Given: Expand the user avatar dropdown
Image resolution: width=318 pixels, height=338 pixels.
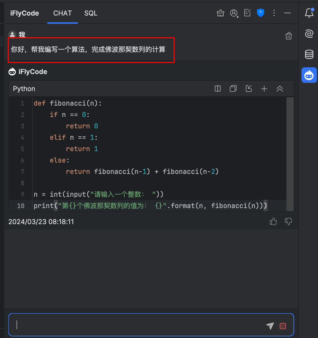Looking at the screenshot, I should point(233,13).
